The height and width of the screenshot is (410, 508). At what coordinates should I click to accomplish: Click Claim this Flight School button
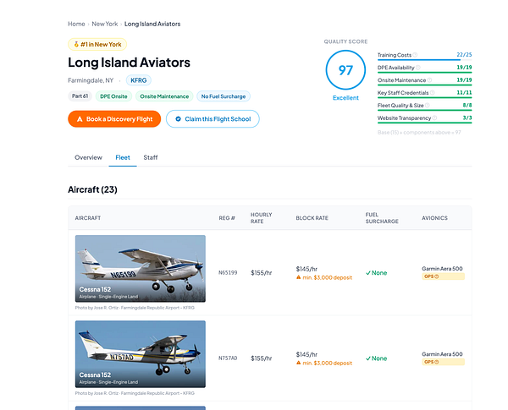tap(213, 119)
